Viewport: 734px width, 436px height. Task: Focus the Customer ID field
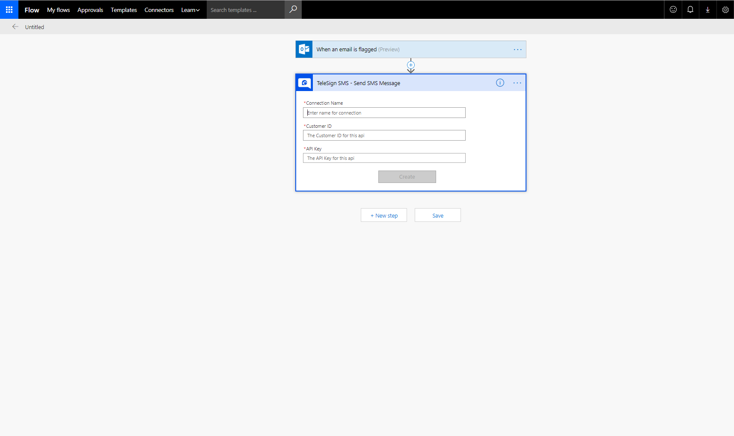[384, 135]
